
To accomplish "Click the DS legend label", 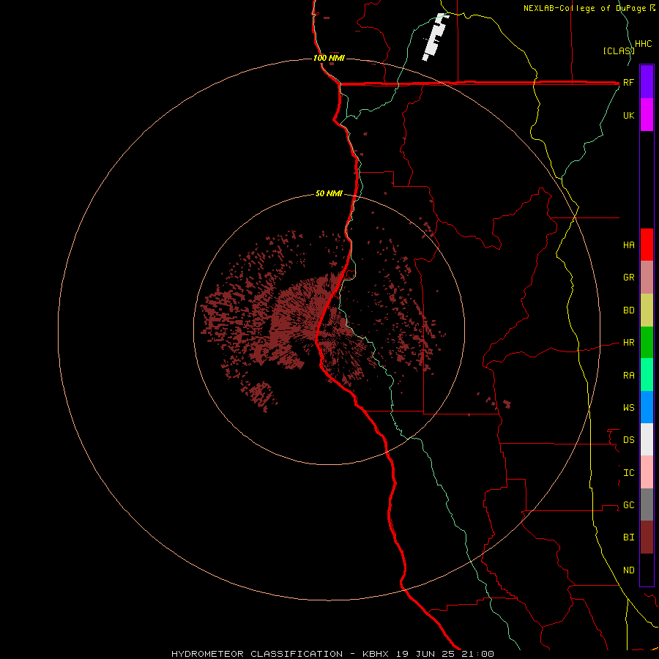I will [629, 440].
